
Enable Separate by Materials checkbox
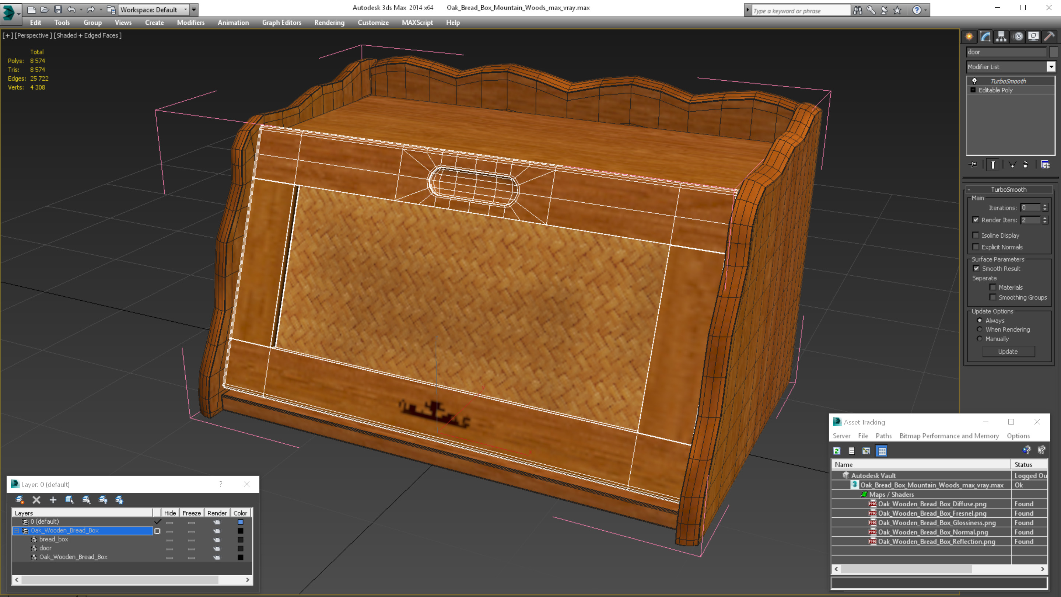click(x=992, y=287)
